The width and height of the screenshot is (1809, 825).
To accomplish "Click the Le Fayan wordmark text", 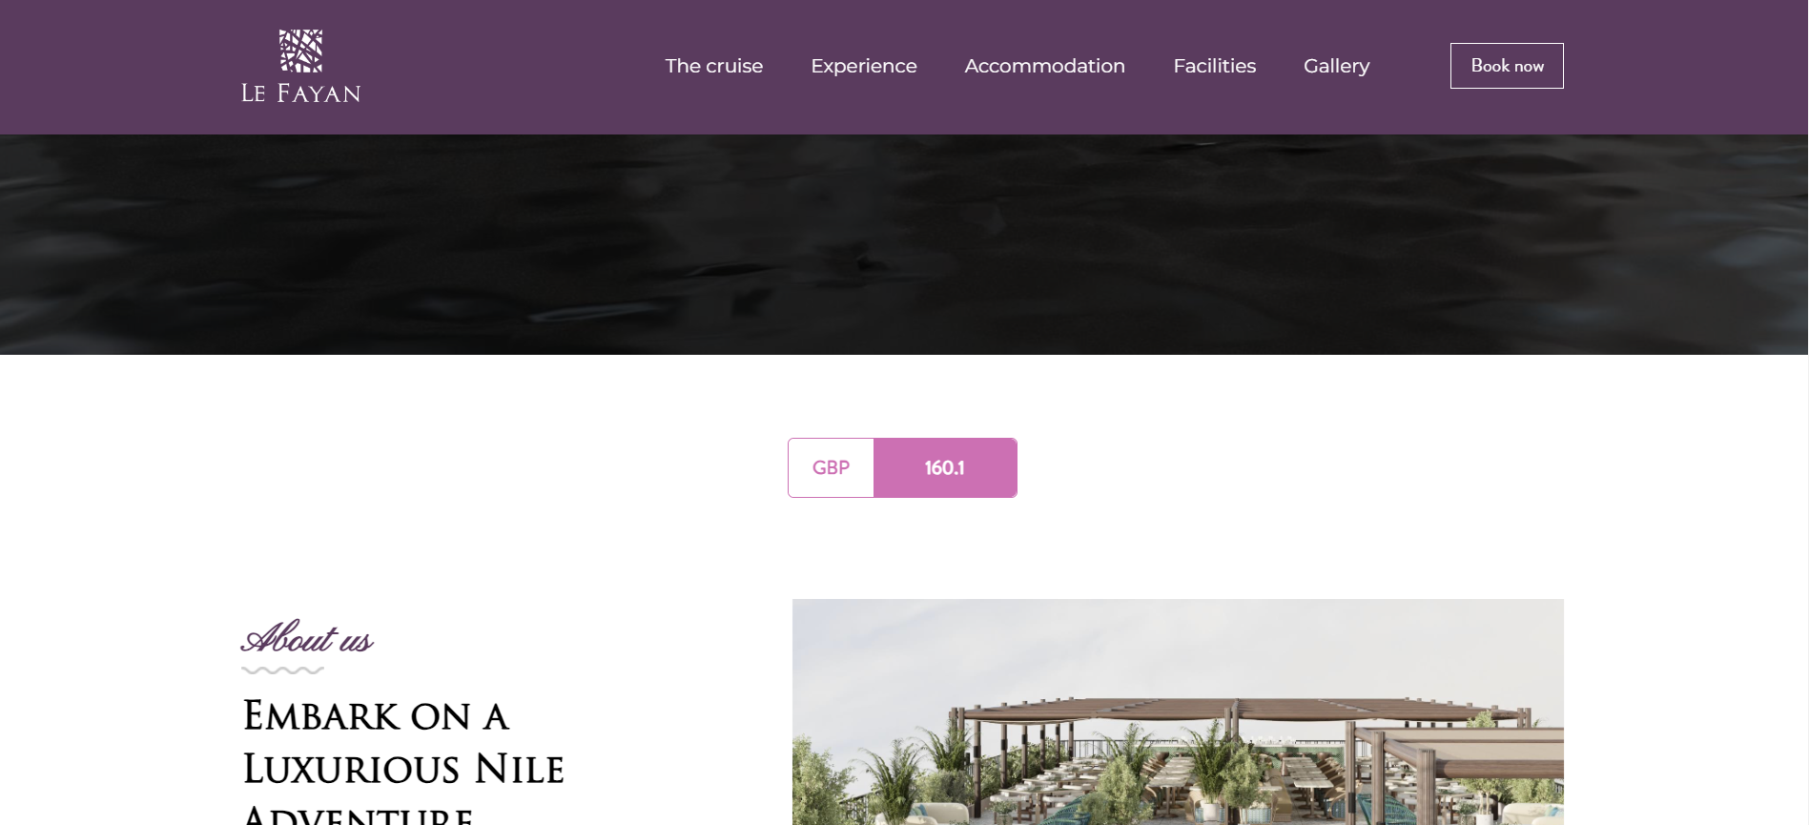I will click(x=300, y=93).
